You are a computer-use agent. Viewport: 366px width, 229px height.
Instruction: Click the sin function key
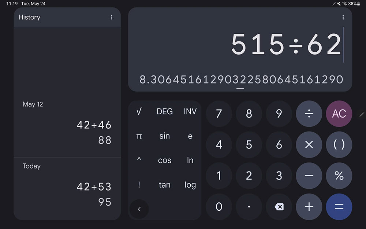[x=165, y=136]
